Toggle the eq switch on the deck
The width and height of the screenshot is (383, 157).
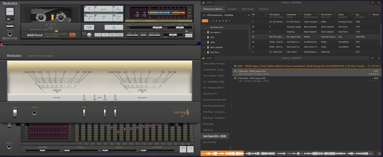tap(135, 35)
